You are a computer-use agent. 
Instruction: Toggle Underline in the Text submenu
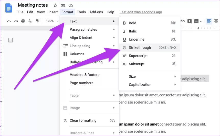pyautogui.click(x=137, y=39)
